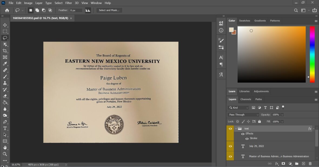Open the Fill dropdown arrow

(x=282, y=121)
